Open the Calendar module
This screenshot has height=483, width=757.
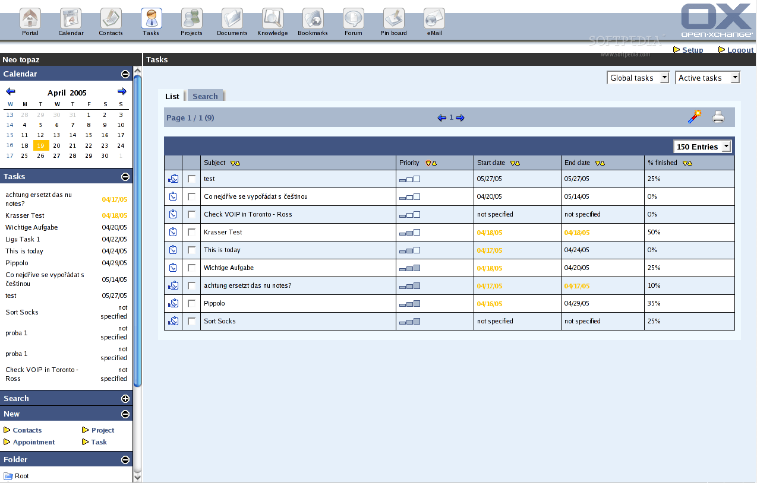pos(71,18)
